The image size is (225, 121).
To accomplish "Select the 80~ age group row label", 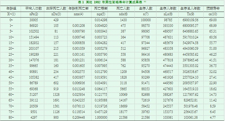I will pyautogui.click(x=11, y=117).
